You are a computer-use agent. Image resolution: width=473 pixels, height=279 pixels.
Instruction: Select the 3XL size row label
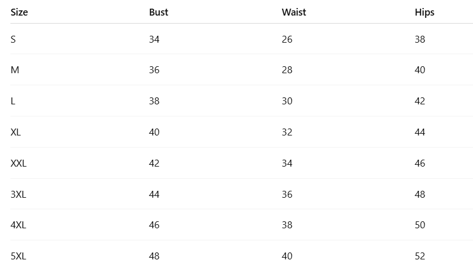coord(18,194)
